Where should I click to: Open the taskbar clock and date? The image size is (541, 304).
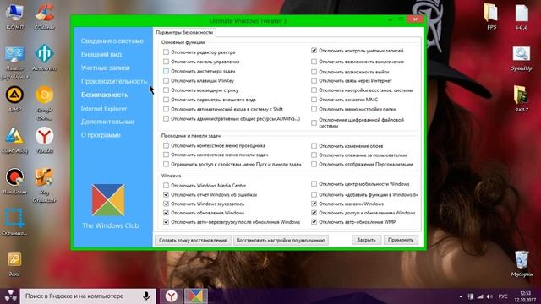tap(526, 296)
